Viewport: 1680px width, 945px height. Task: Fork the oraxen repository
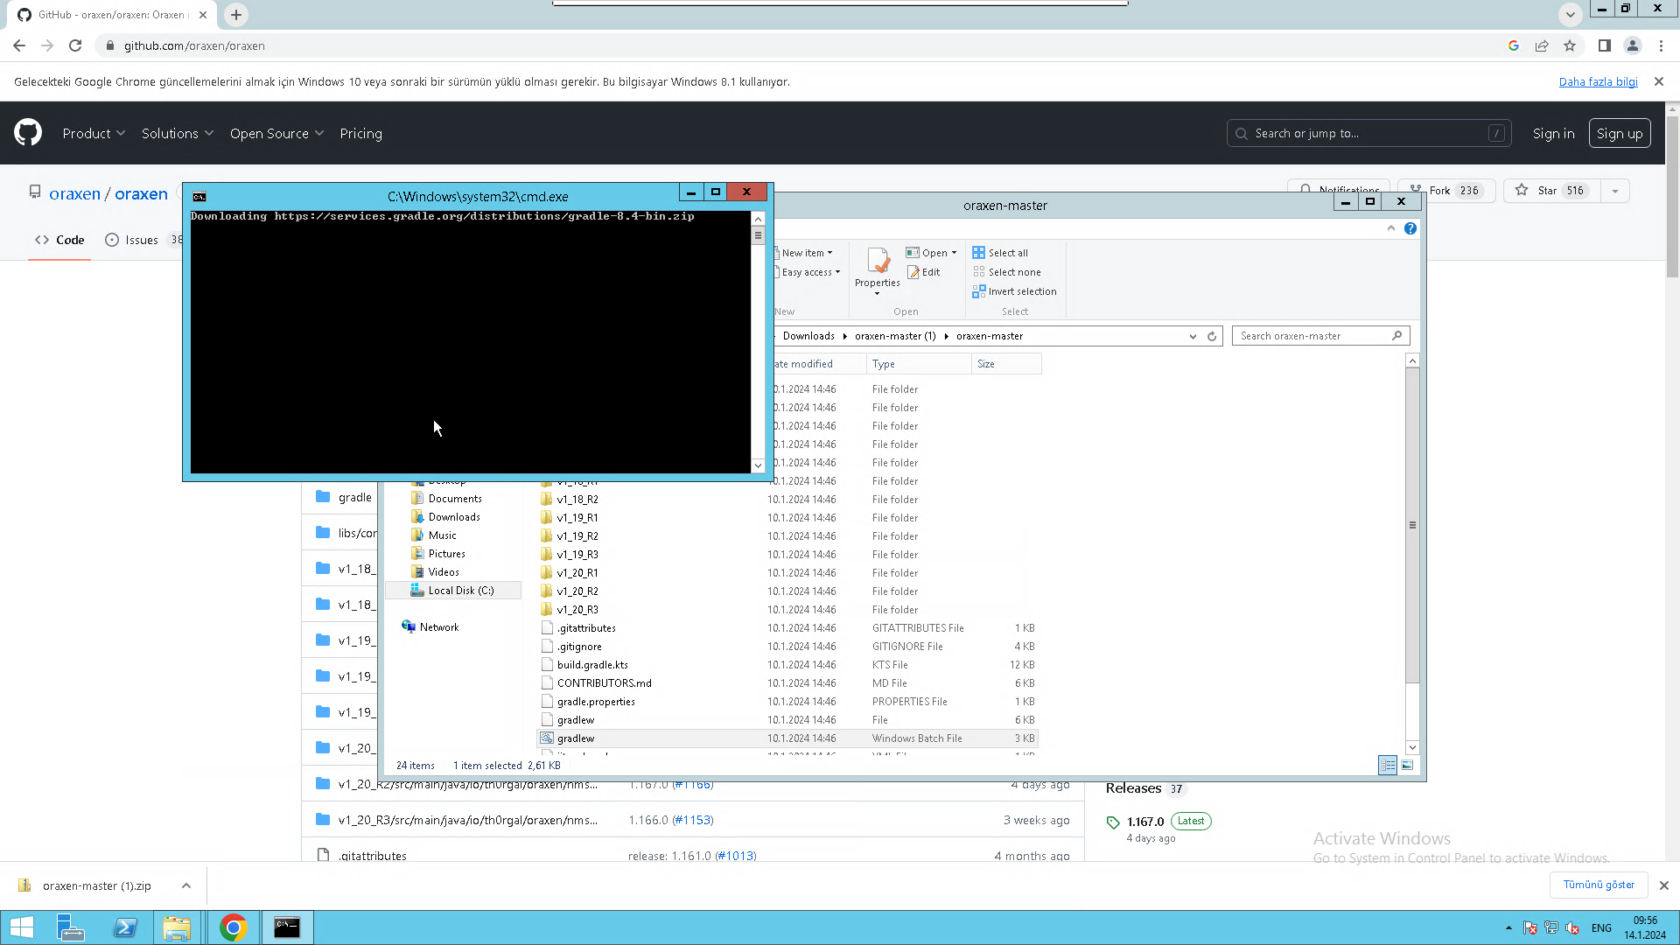point(1445,191)
